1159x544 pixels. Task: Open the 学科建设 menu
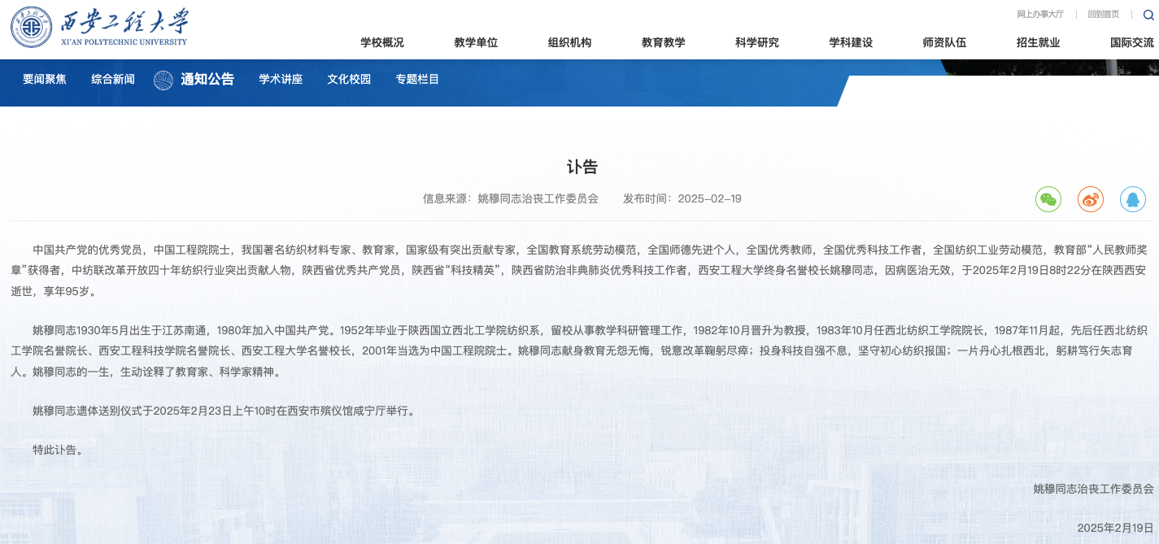[851, 42]
